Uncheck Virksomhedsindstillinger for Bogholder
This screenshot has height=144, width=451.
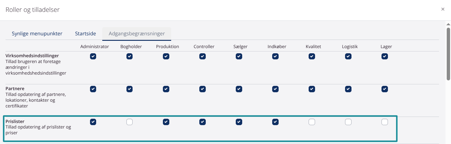click(130, 56)
